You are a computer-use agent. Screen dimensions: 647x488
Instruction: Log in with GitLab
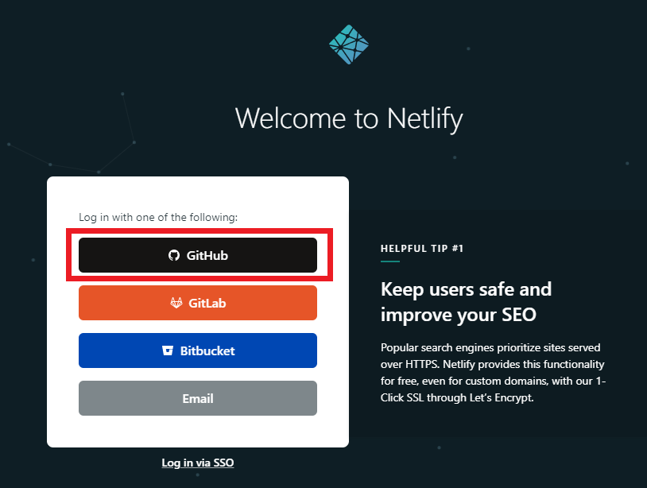coord(197,303)
